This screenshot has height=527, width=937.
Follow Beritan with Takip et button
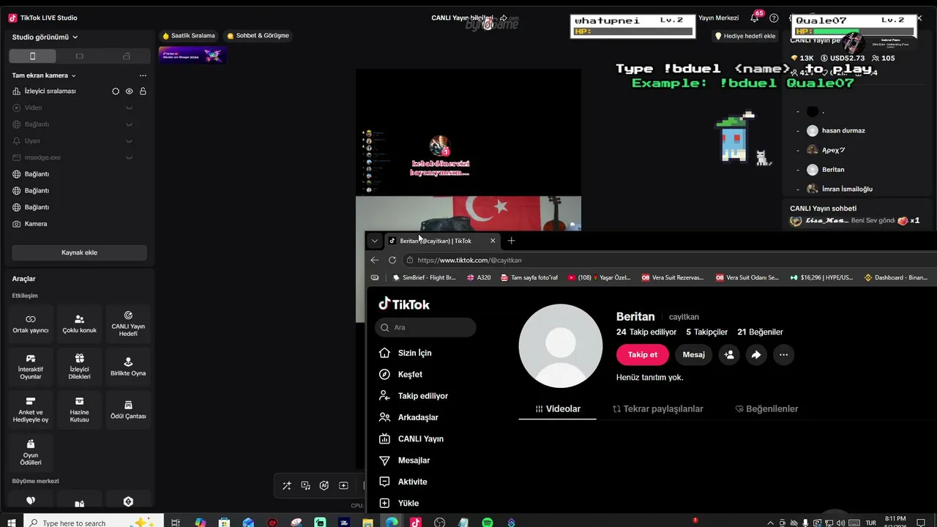(x=643, y=354)
